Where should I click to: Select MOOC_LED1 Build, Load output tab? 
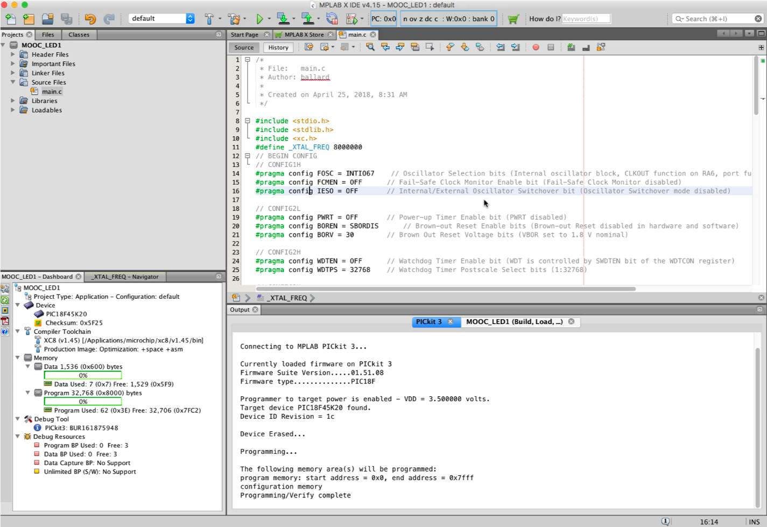(514, 322)
